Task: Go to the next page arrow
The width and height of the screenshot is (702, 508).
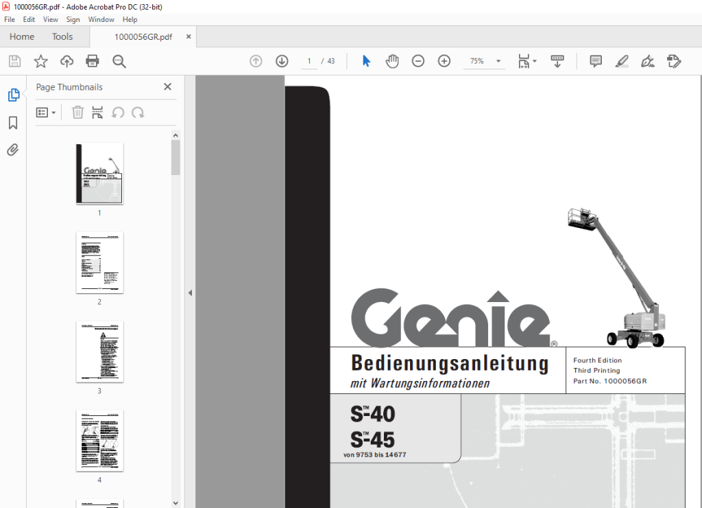Action: [282, 61]
